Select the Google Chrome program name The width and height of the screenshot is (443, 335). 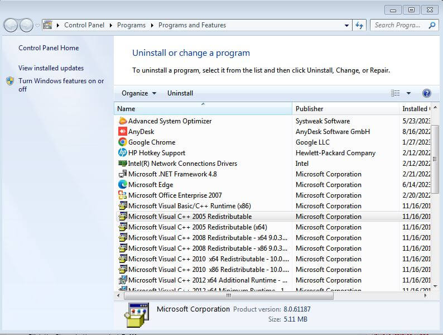click(x=152, y=142)
